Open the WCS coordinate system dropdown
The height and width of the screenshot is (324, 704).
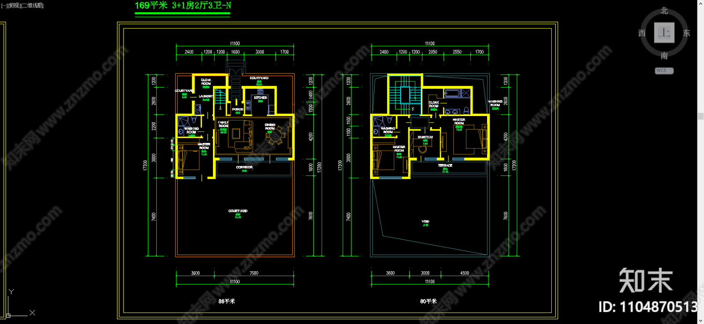(x=664, y=71)
